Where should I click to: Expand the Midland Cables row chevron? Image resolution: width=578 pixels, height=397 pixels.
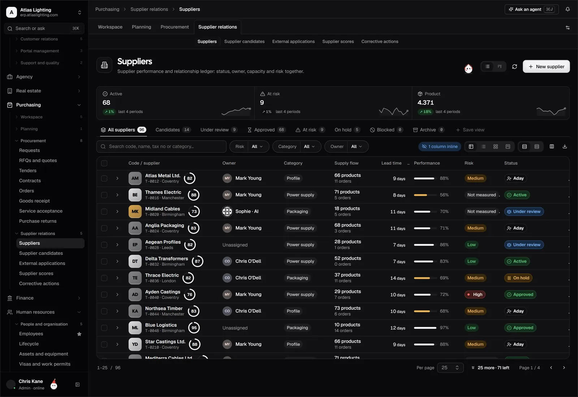pos(117,211)
